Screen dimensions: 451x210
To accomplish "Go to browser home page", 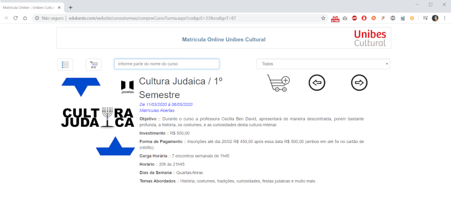I will coord(25,18).
